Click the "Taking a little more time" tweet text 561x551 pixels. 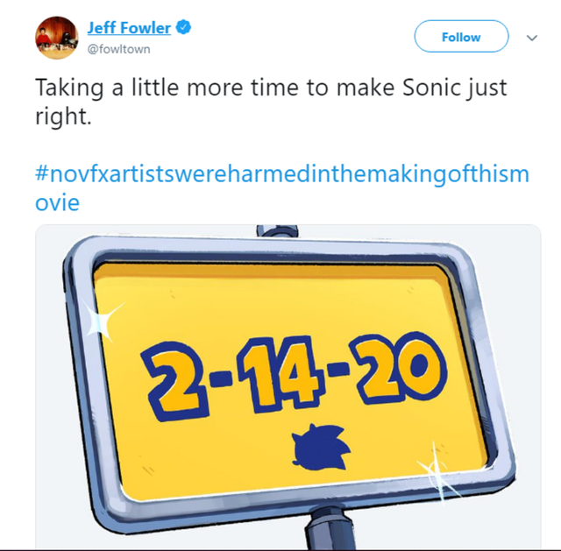coord(158,88)
